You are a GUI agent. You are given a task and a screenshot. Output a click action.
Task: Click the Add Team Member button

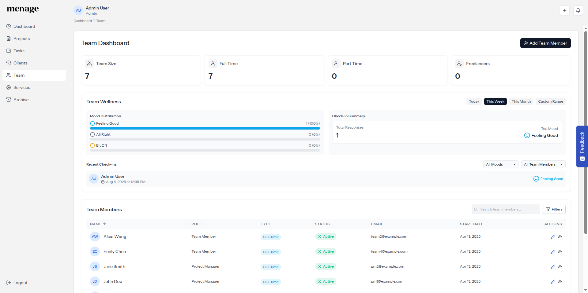point(545,43)
